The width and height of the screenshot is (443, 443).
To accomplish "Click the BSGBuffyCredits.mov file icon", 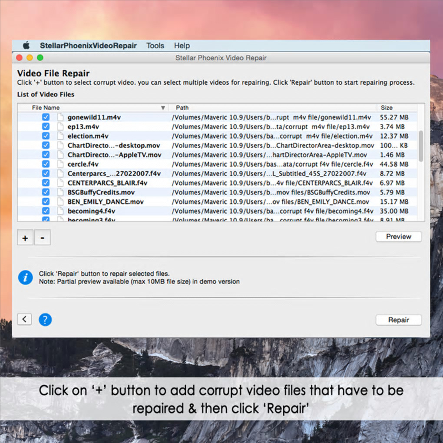I will (x=60, y=192).
